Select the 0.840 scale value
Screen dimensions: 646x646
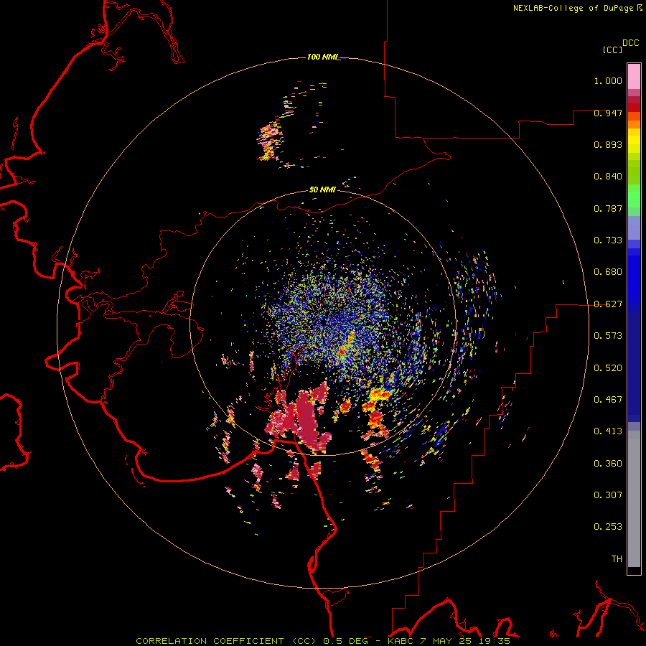coord(608,177)
